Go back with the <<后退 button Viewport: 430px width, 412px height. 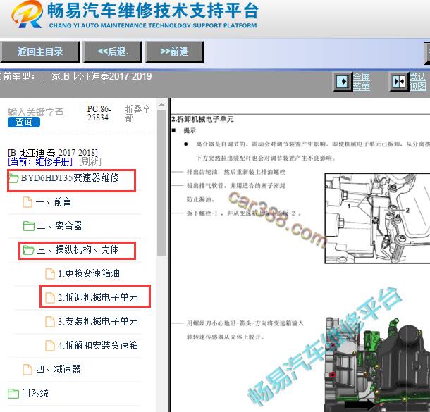(x=113, y=52)
